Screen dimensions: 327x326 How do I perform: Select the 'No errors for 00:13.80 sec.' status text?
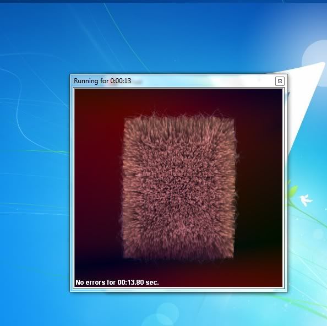(117, 282)
